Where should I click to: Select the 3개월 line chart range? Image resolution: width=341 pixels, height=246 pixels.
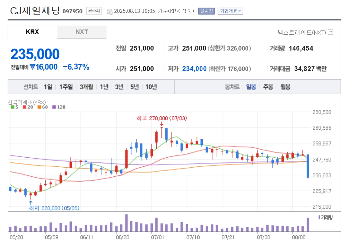tap(86, 87)
